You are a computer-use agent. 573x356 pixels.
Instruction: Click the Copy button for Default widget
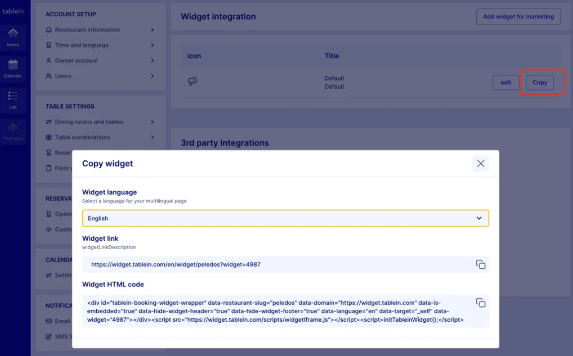540,82
